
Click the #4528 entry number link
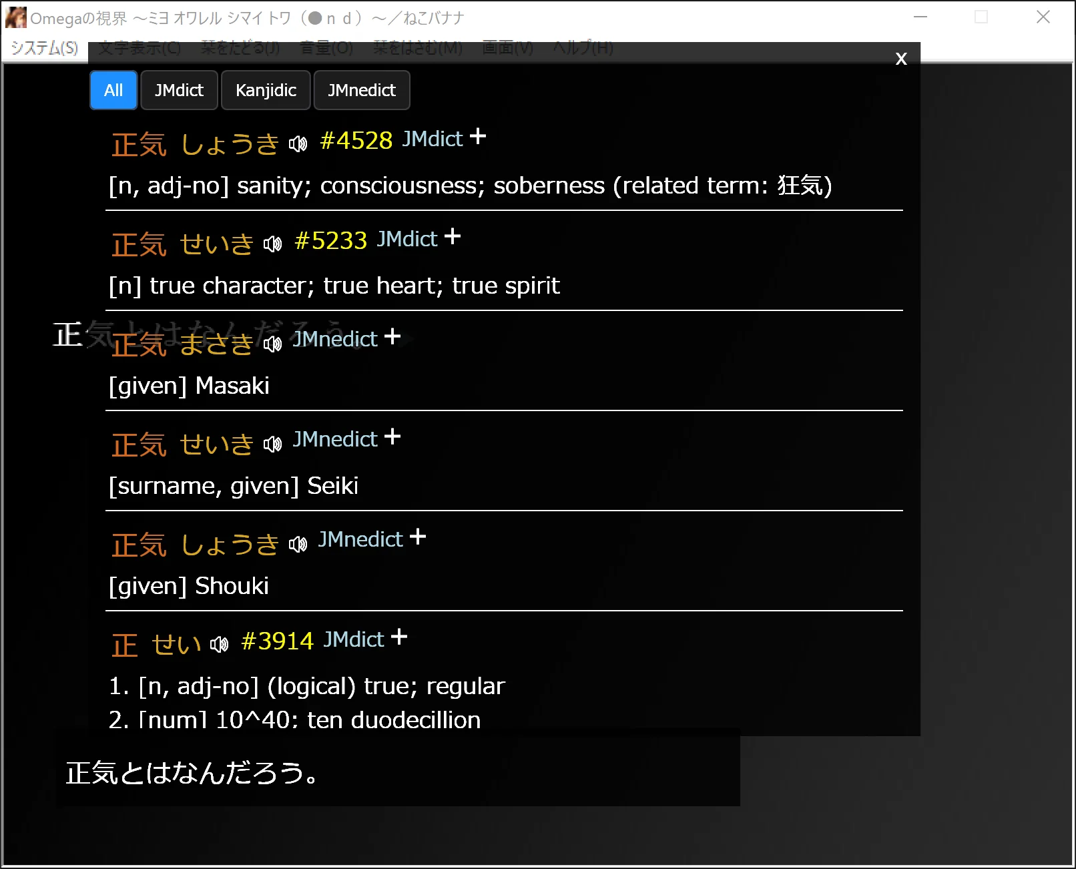point(356,140)
